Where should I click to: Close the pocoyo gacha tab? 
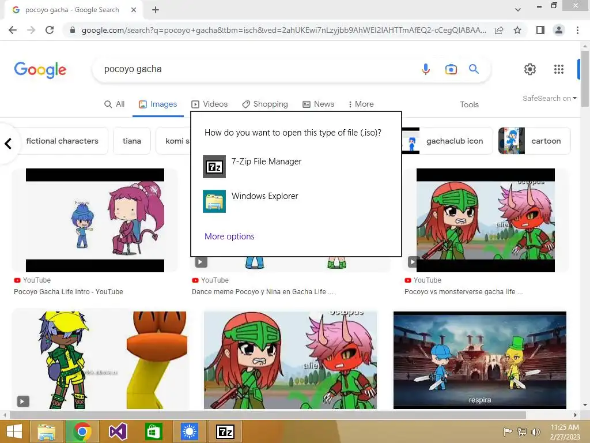click(134, 10)
